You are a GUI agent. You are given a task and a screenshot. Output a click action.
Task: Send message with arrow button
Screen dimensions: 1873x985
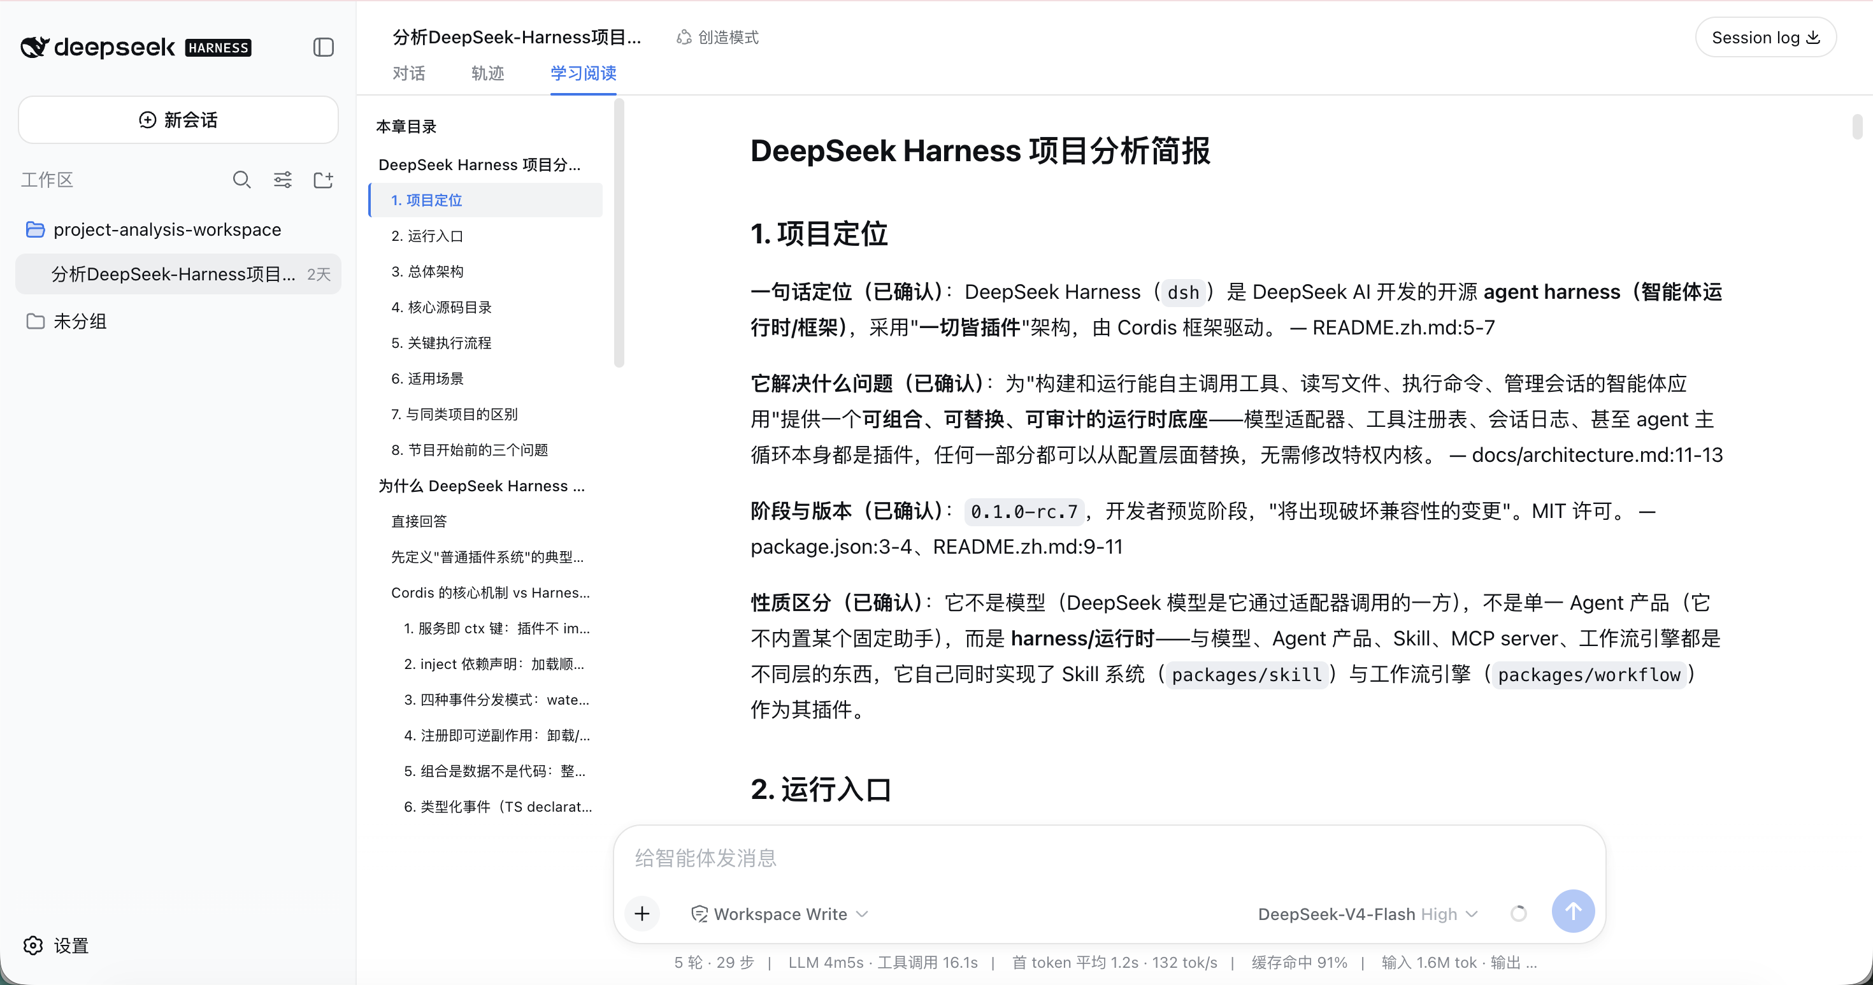tap(1573, 911)
